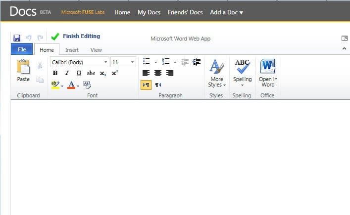Screen dimensions: 350x215
Task: Toggle Superscript formatting
Action: 114,73
